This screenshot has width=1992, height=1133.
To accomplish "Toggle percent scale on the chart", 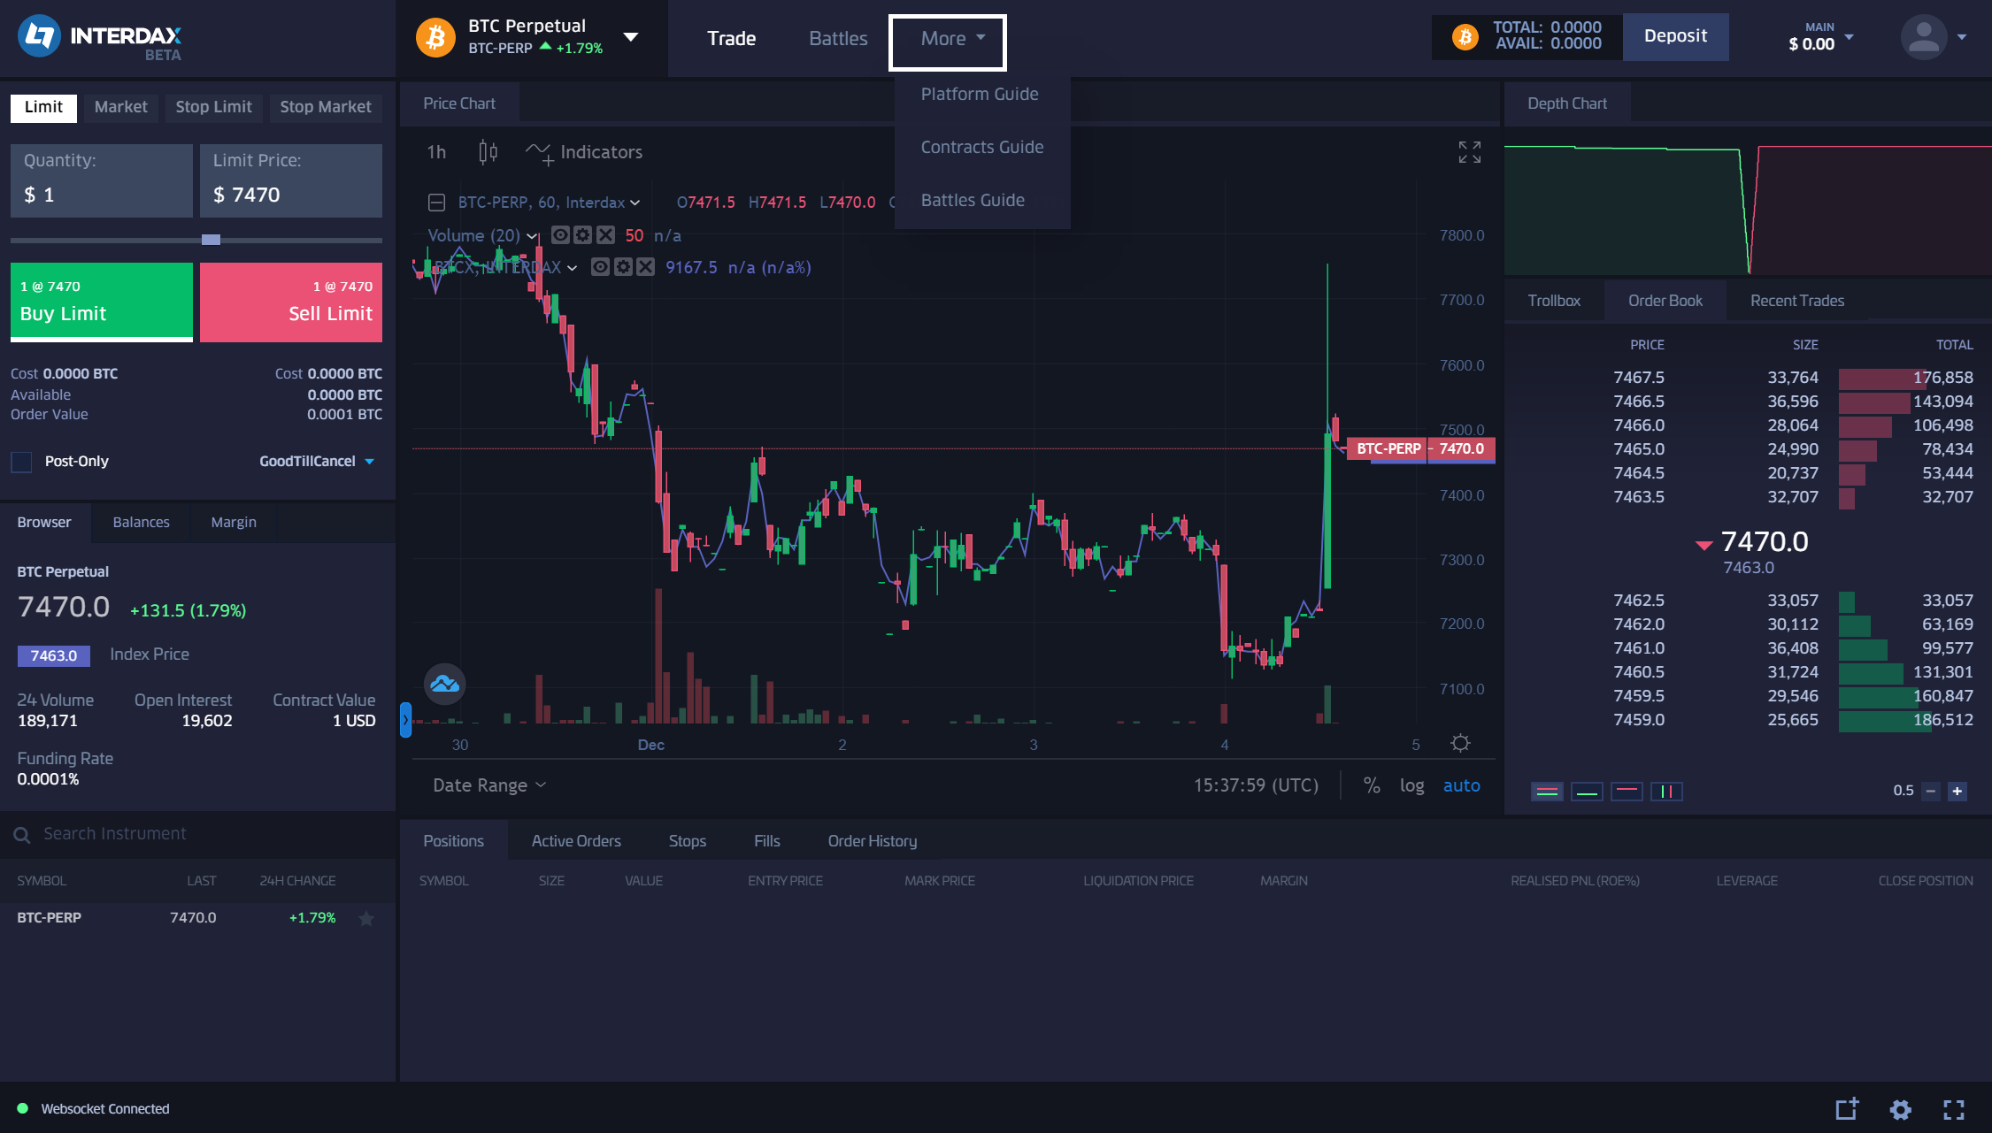I will (1372, 785).
